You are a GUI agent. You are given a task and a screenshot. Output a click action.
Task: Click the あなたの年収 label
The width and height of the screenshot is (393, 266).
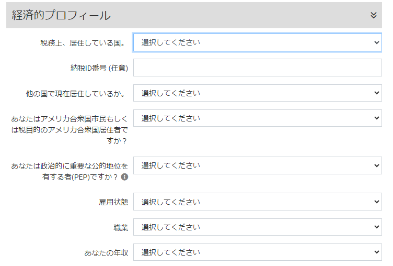(x=106, y=252)
